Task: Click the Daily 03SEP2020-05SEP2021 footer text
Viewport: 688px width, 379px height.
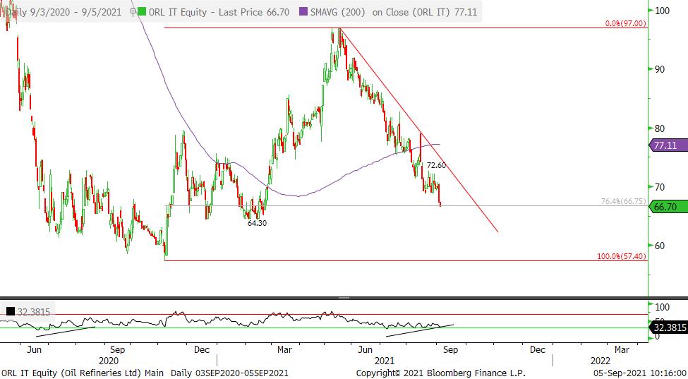Action: tap(229, 373)
